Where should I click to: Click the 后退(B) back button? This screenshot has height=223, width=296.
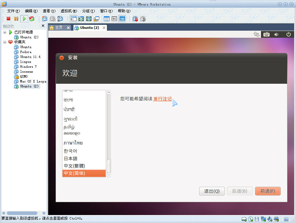coord(239,191)
